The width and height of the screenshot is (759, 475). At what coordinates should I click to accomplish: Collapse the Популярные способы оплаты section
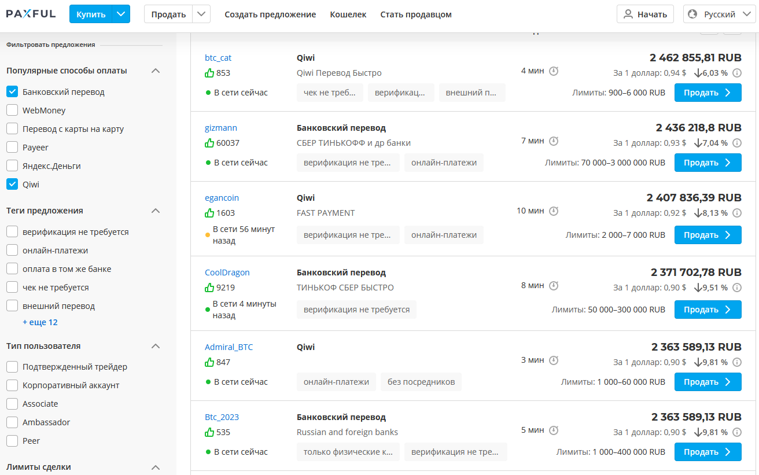point(156,71)
